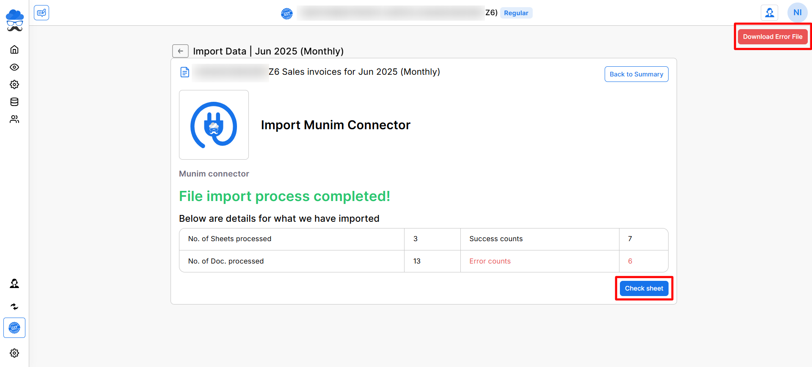This screenshot has width=812, height=367.
Task: Click the Munim connector label
Action: coord(214,174)
